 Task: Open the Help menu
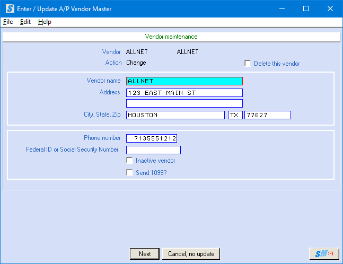(x=45, y=22)
